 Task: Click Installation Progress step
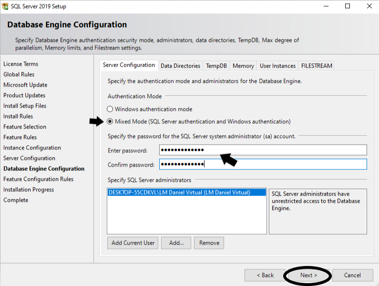tap(29, 190)
